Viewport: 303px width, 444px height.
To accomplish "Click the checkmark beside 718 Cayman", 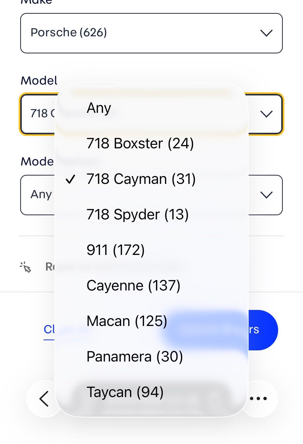I will pos(70,179).
